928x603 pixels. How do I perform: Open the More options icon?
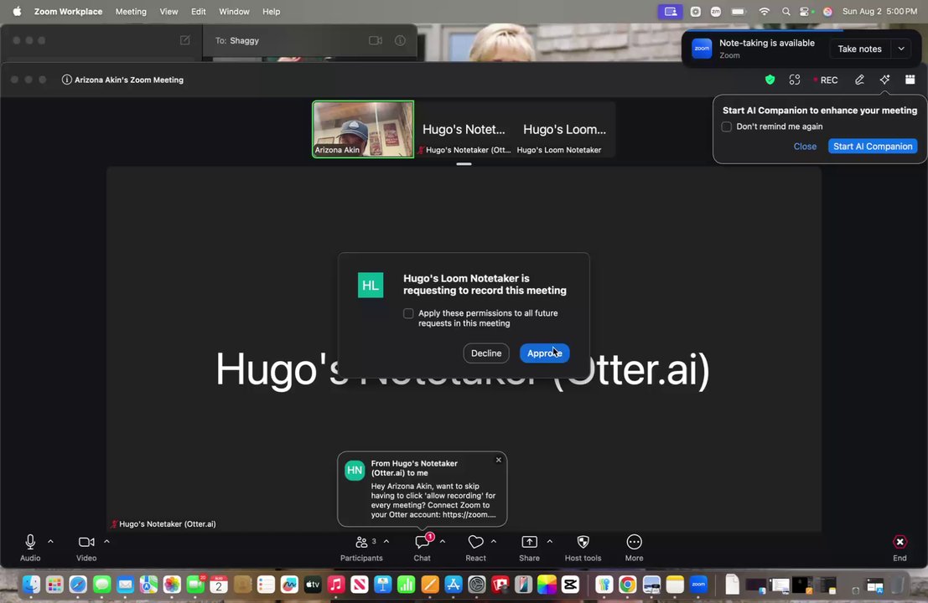click(x=634, y=542)
